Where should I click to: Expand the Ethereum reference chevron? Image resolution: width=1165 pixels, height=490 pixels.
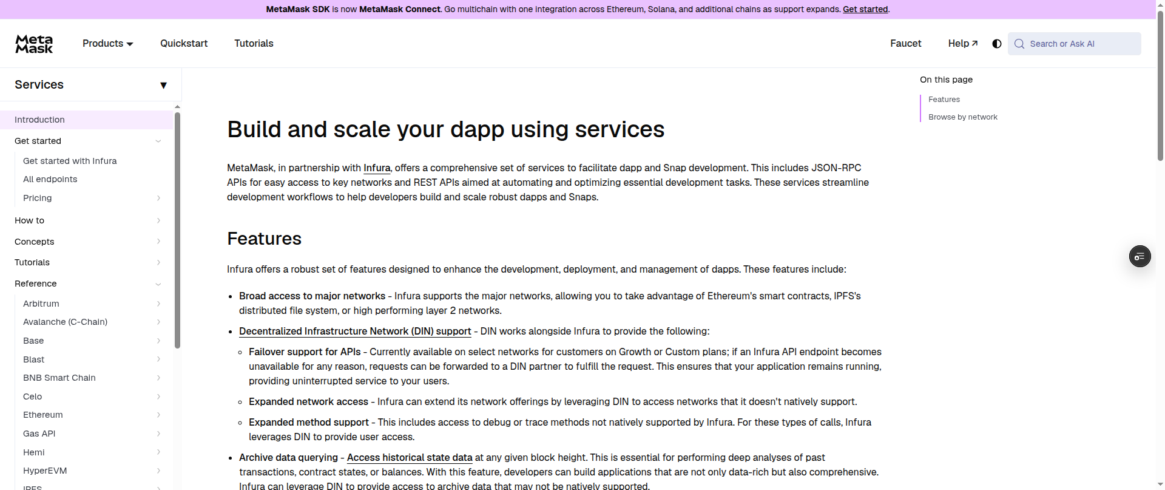pyautogui.click(x=158, y=415)
